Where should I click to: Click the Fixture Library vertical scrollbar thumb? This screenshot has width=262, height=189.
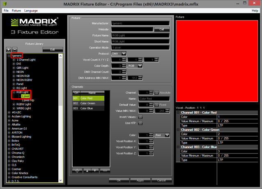(60, 81)
